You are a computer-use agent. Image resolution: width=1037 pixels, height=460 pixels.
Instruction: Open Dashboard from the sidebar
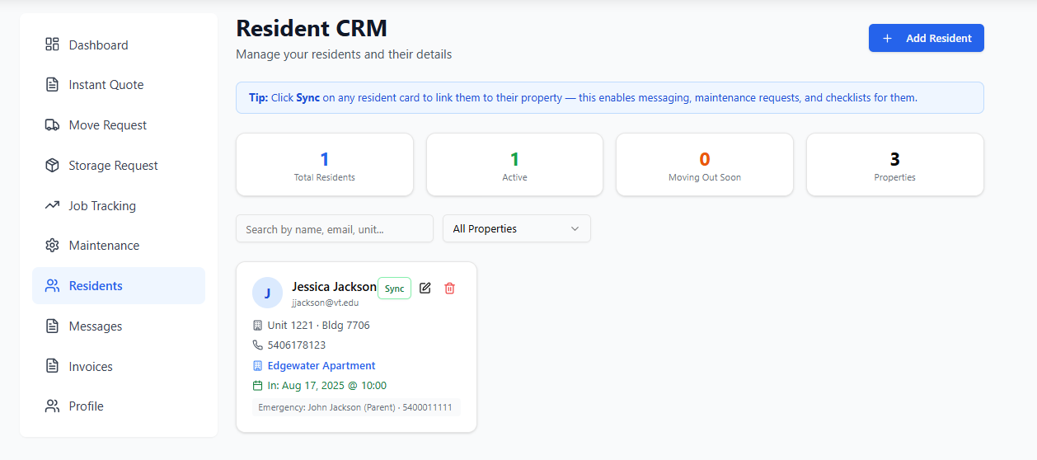[x=119, y=45]
